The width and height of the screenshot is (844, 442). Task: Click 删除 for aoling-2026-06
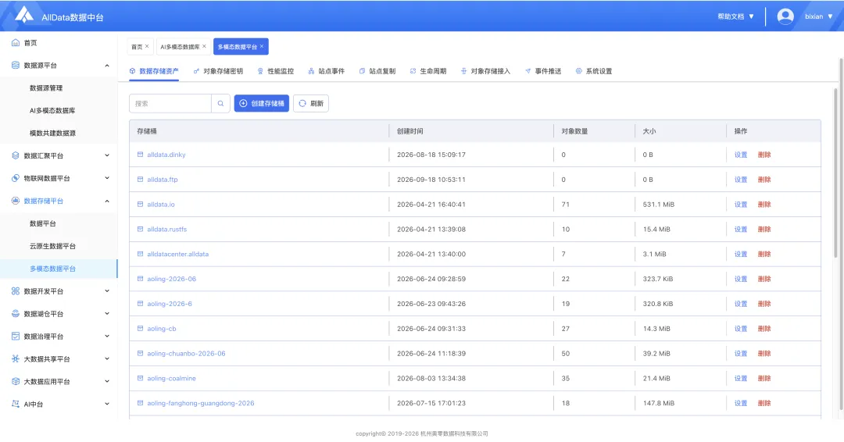point(764,279)
